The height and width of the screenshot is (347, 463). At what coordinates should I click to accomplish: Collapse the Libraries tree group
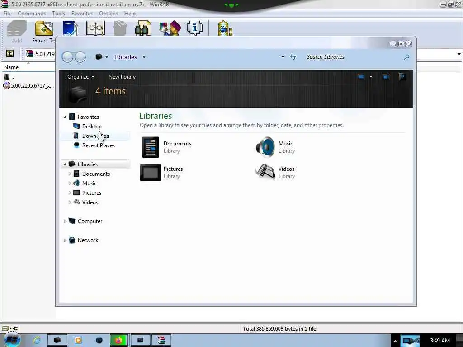(x=65, y=164)
